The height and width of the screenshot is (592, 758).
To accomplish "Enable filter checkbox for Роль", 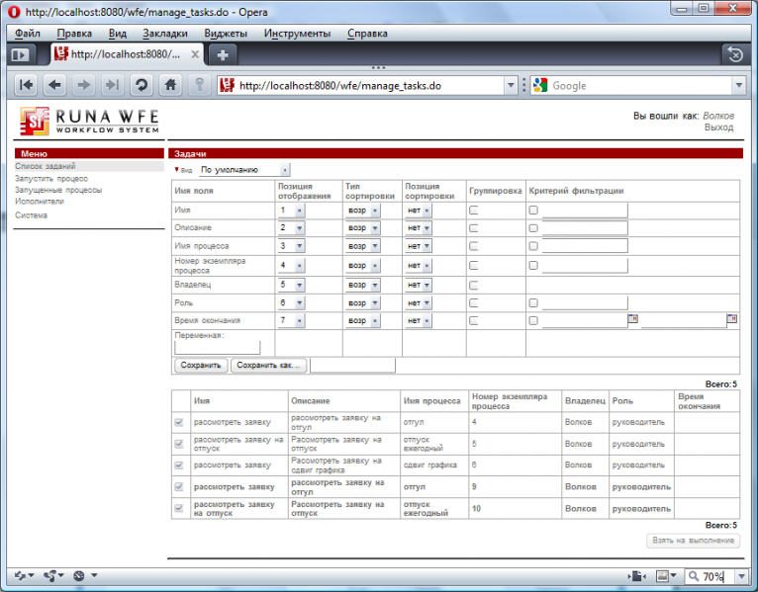I will [x=533, y=303].
